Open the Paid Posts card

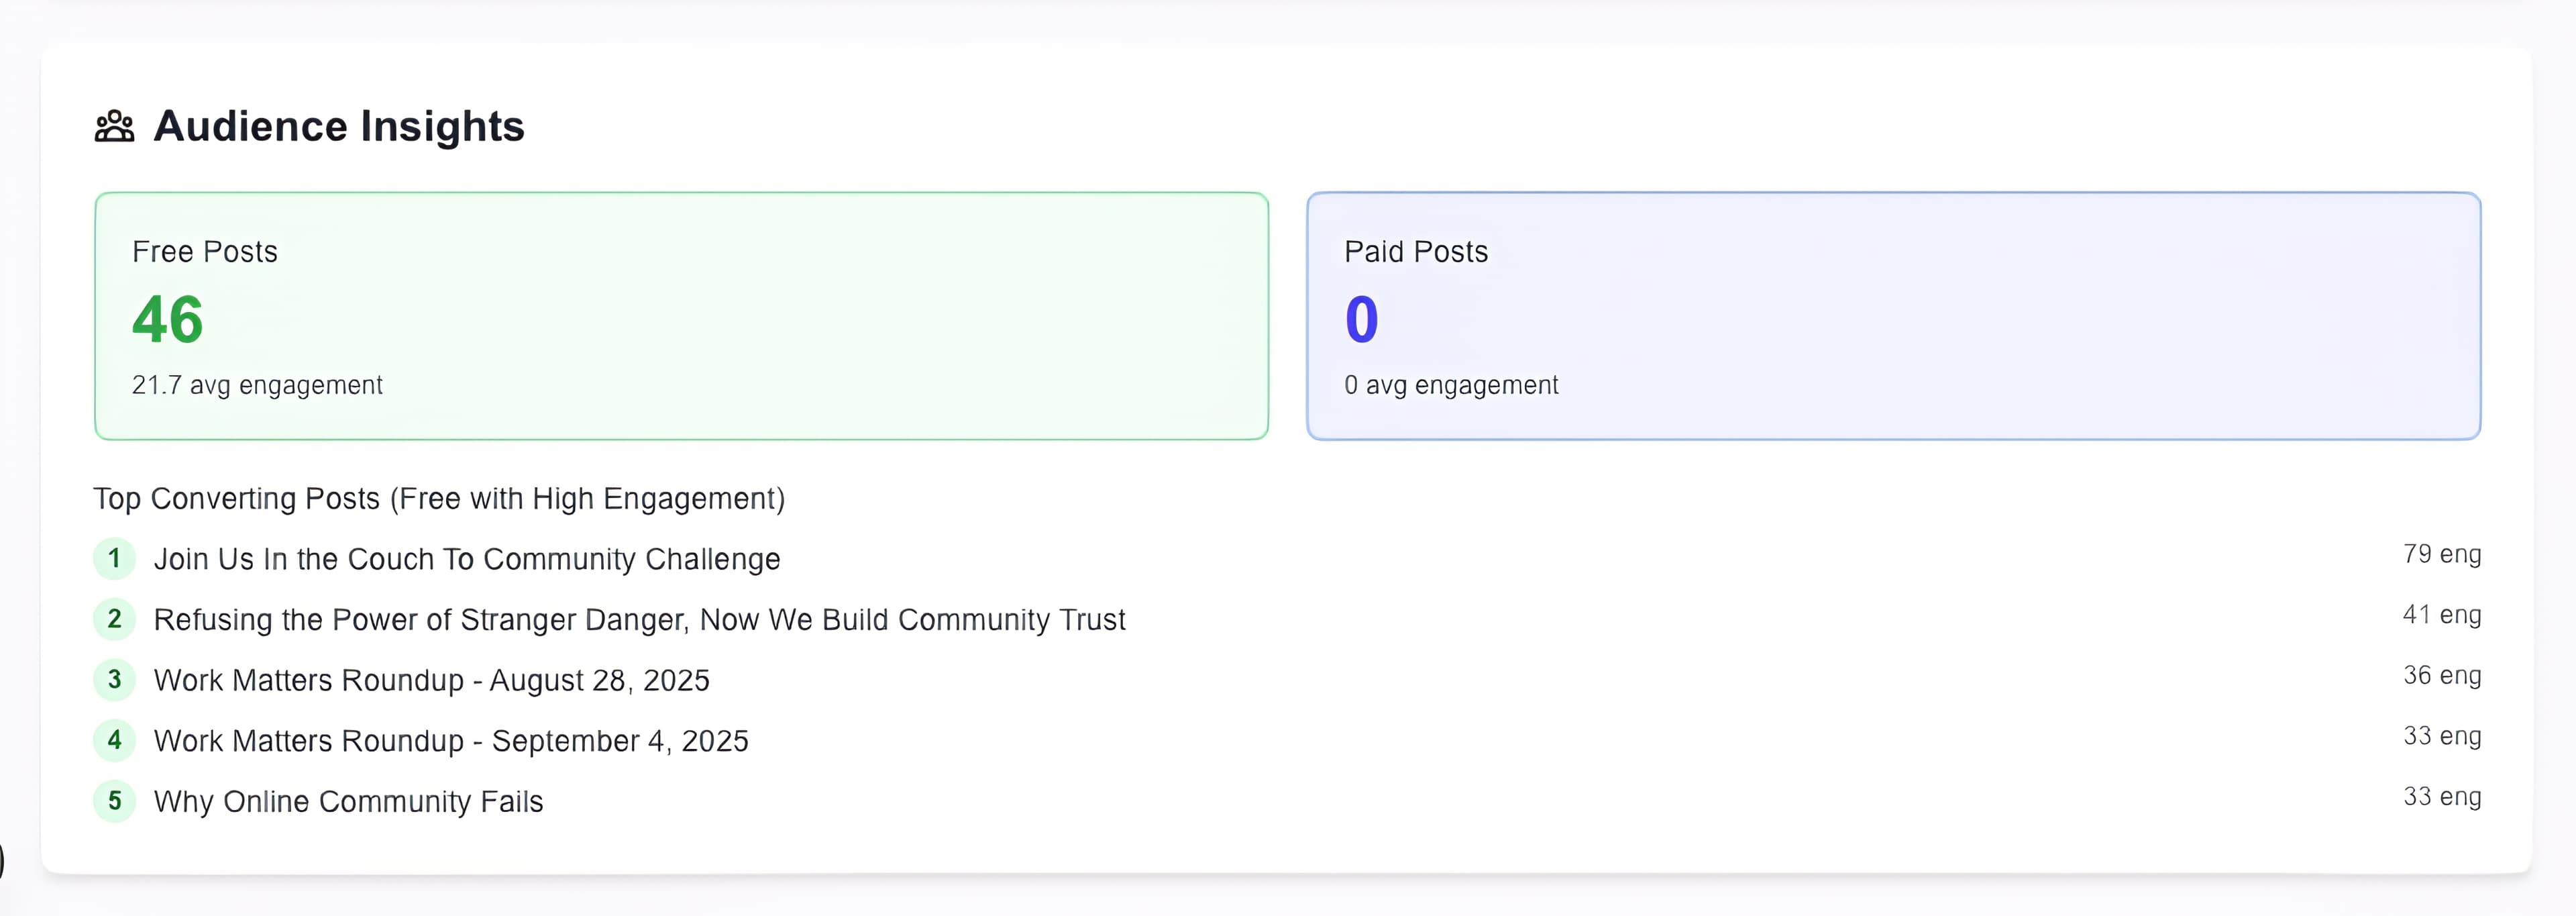(1893, 316)
